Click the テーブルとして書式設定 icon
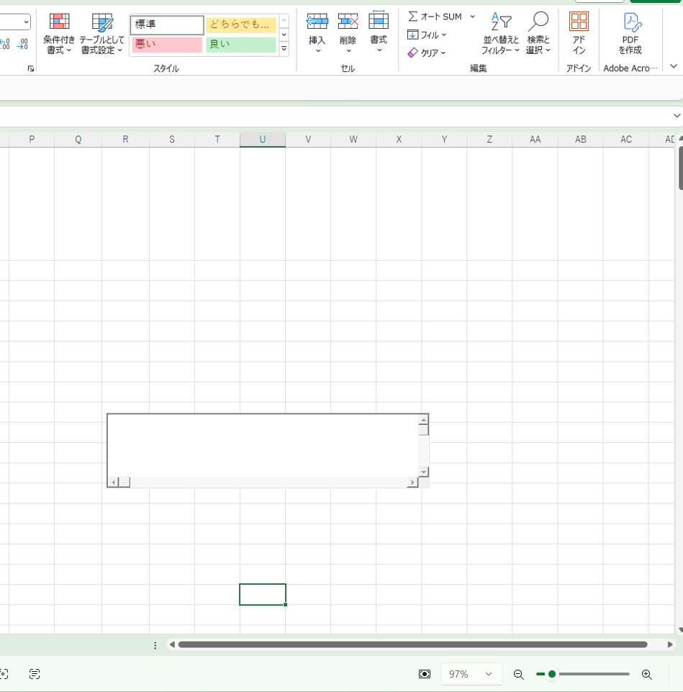This screenshot has width=683, height=692. (101, 34)
